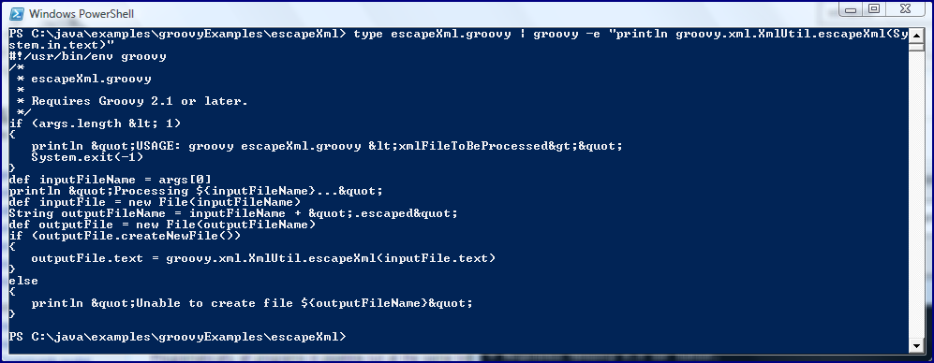
Task: Click the scrollbar up arrow
Action: click(x=916, y=36)
